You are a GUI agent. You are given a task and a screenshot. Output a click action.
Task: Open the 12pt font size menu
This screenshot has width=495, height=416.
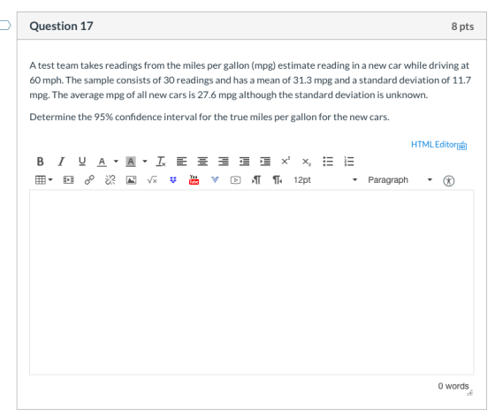325,180
